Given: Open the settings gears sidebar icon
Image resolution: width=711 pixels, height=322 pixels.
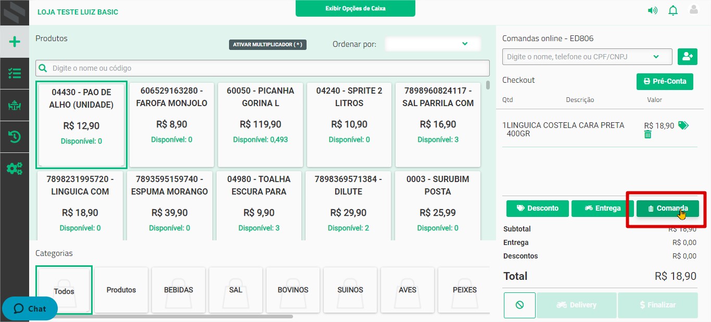Looking at the screenshot, I should coord(14,168).
